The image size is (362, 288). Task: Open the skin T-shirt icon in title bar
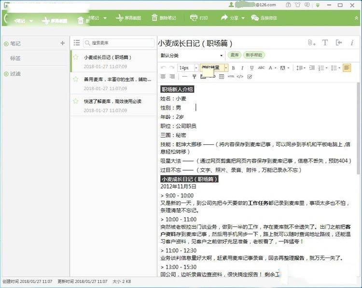click(298, 5)
